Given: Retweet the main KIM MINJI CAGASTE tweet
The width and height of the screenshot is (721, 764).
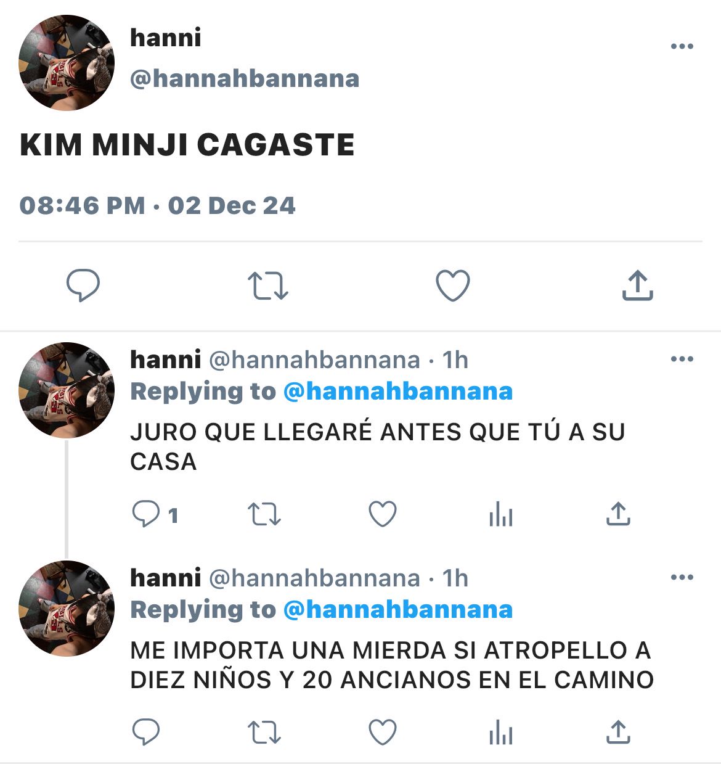Looking at the screenshot, I should [x=267, y=286].
